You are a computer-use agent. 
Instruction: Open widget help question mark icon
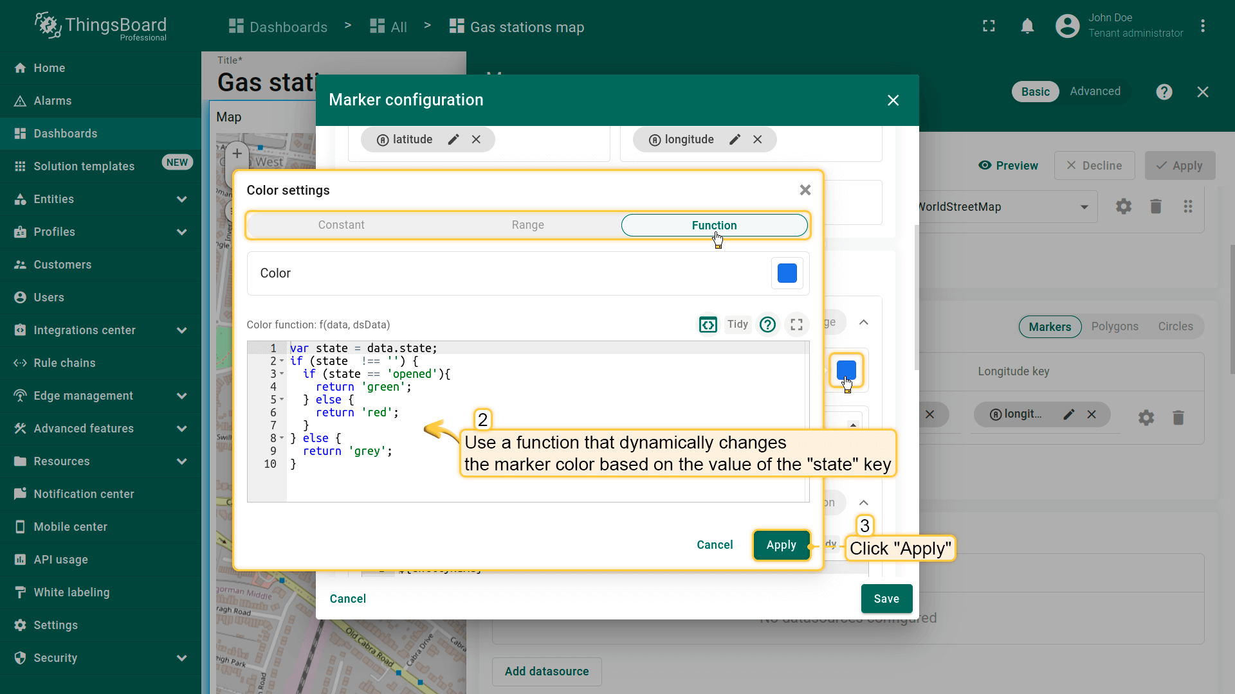click(1164, 92)
